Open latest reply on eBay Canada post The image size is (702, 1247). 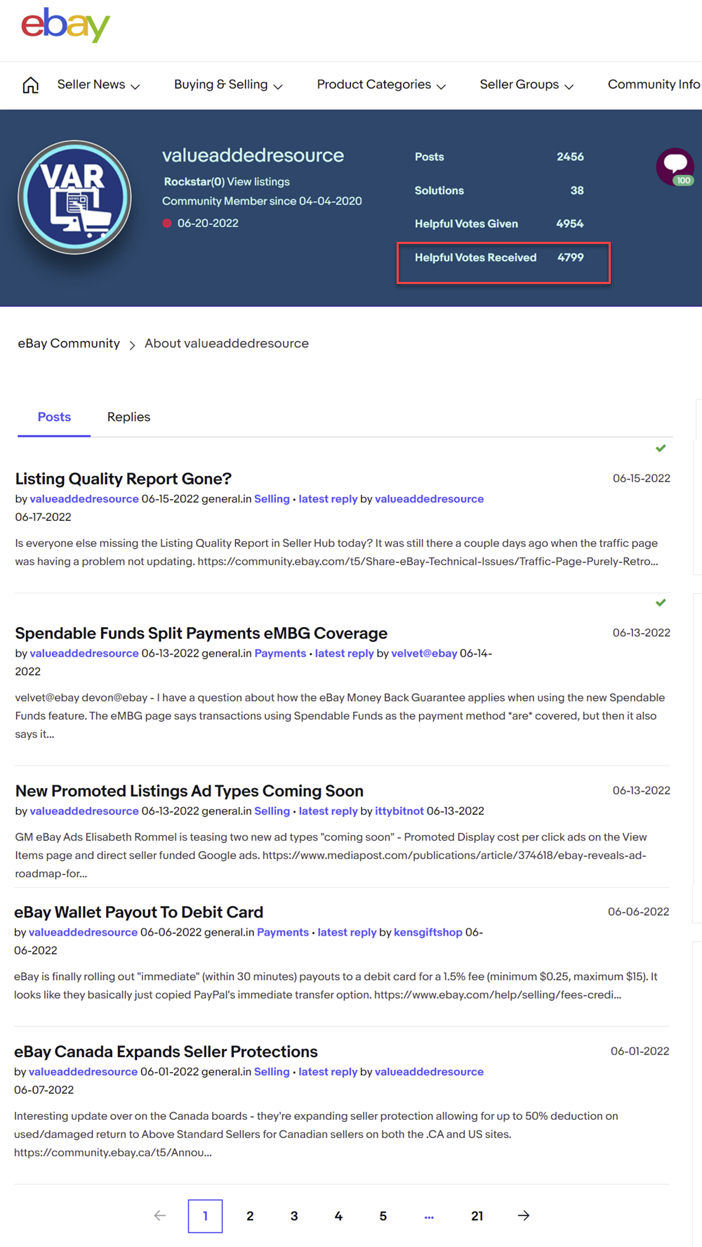click(328, 1072)
